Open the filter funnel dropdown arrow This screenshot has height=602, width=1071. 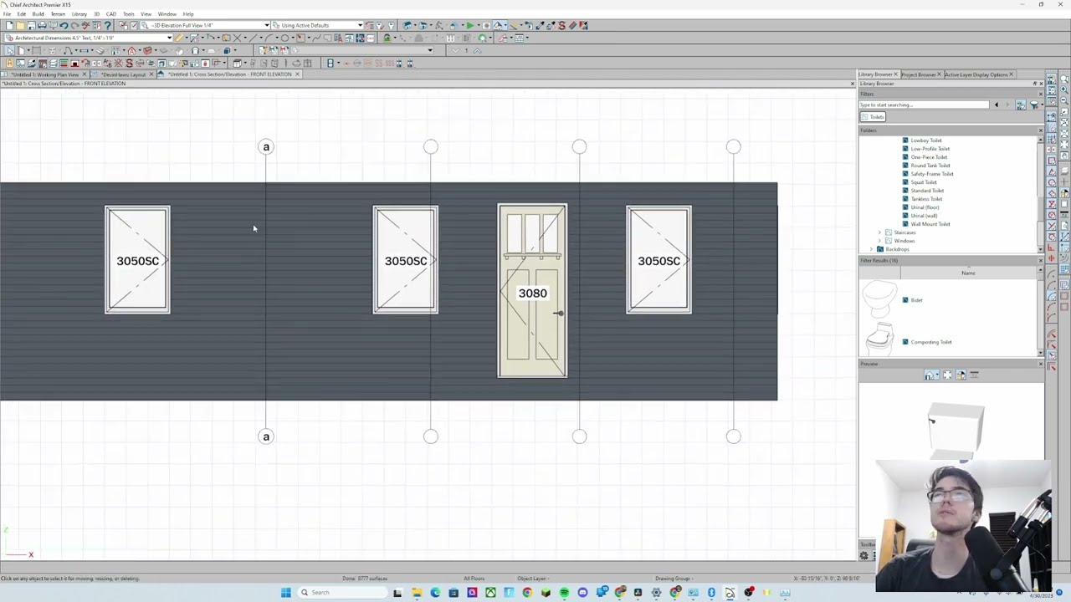[1043, 105]
